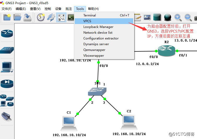Click R2's f0/0 interface label
Screen dimensions: 197x139
153,57
